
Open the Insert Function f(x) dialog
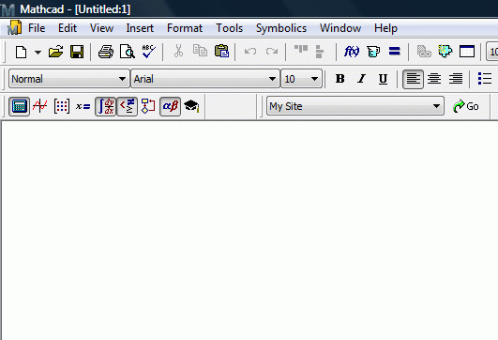click(x=352, y=52)
